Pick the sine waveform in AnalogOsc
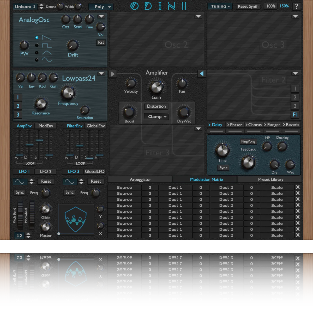Viewport: 313px width, 322px height. click(37, 60)
